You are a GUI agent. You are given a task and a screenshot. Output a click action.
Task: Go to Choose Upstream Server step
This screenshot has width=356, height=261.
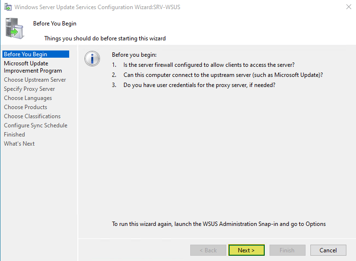click(x=35, y=80)
